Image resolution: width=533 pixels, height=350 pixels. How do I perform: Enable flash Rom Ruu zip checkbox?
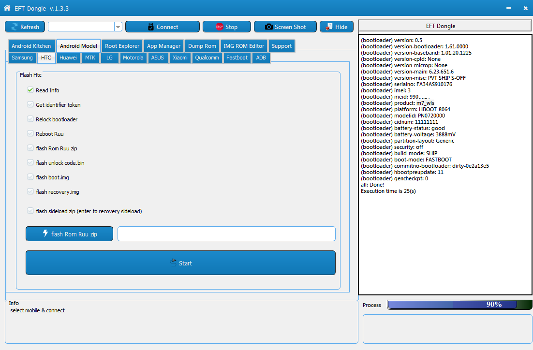click(30, 148)
